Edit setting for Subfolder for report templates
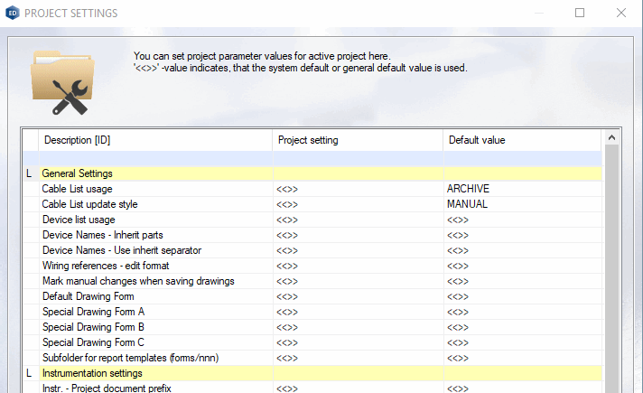Viewport: 643px width, 393px height. (x=357, y=358)
